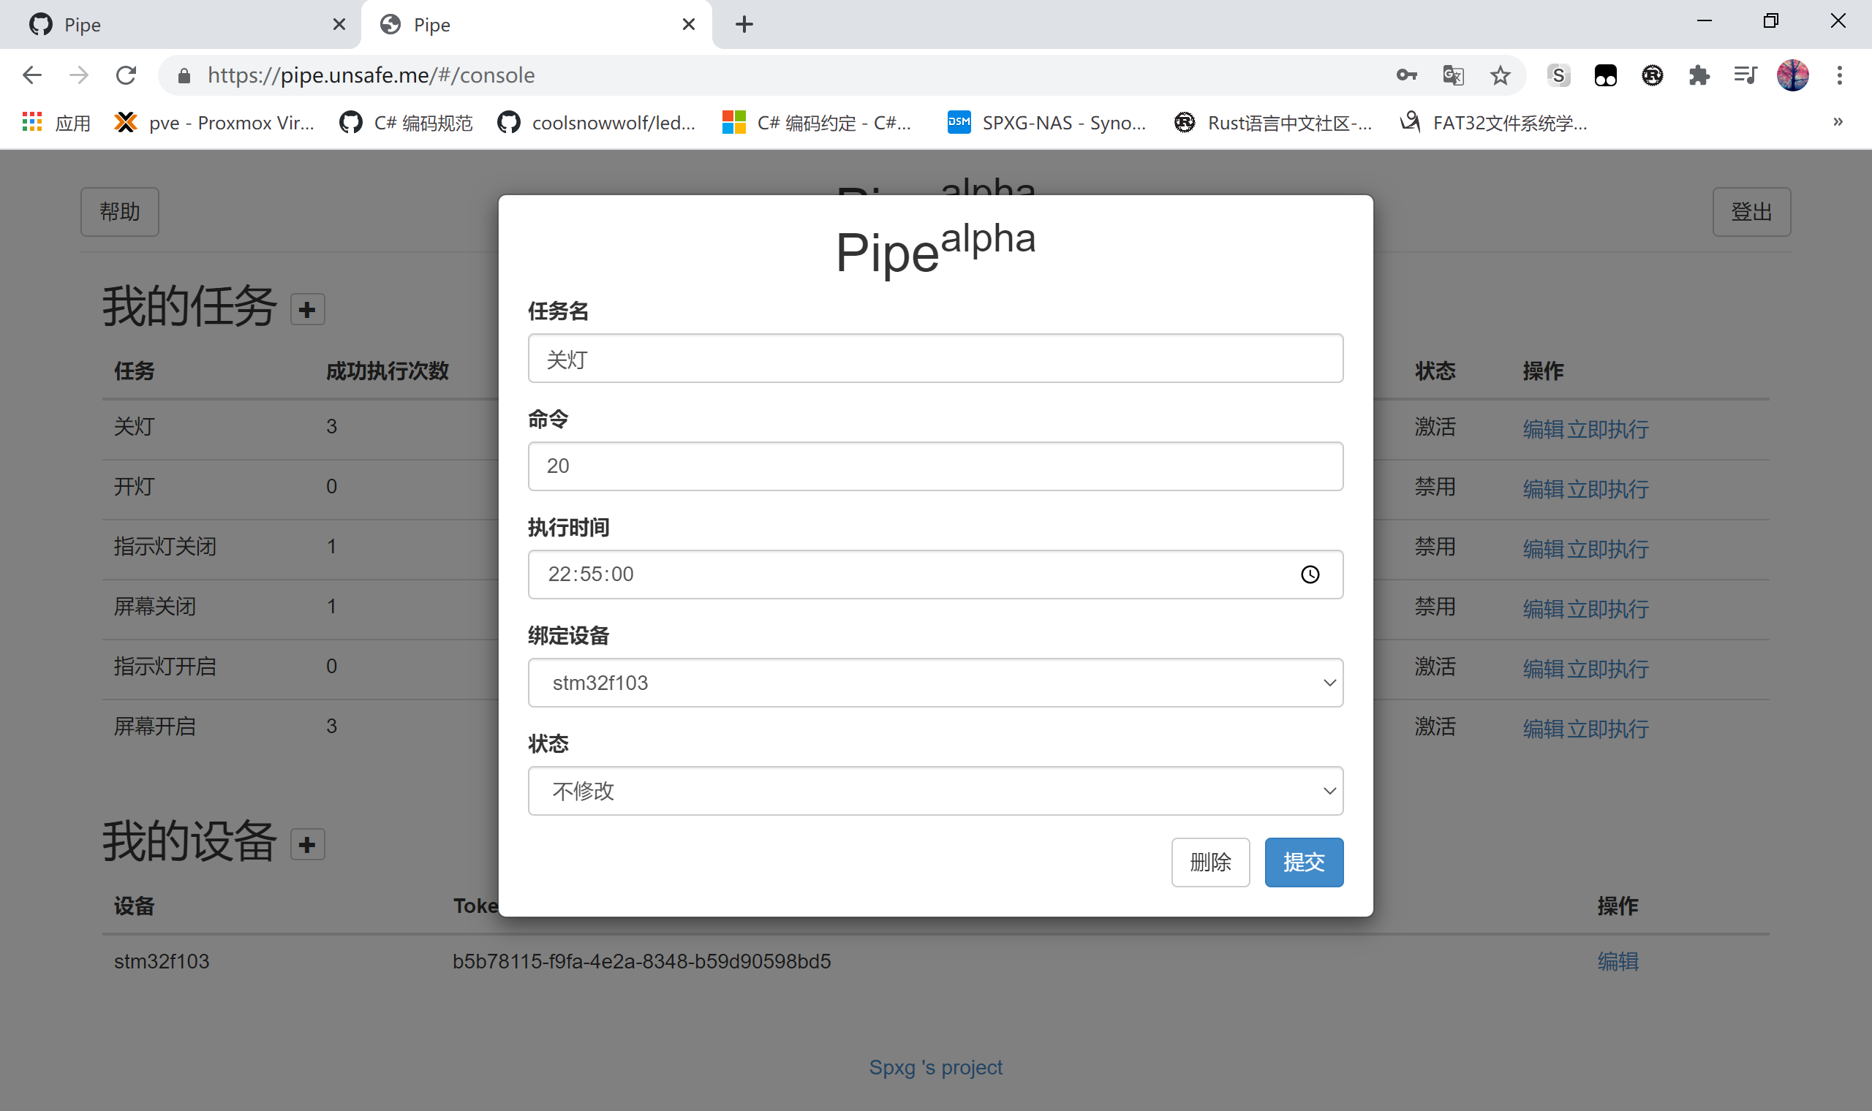This screenshot has height=1111, width=1872.
Task: Show hidden bookmarks overflow chevron
Action: coord(1838,122)
